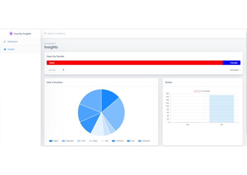This screenshot has height=175, width=247.
Task: Toggle the Confused legend swatch
Action: point(113,141)
